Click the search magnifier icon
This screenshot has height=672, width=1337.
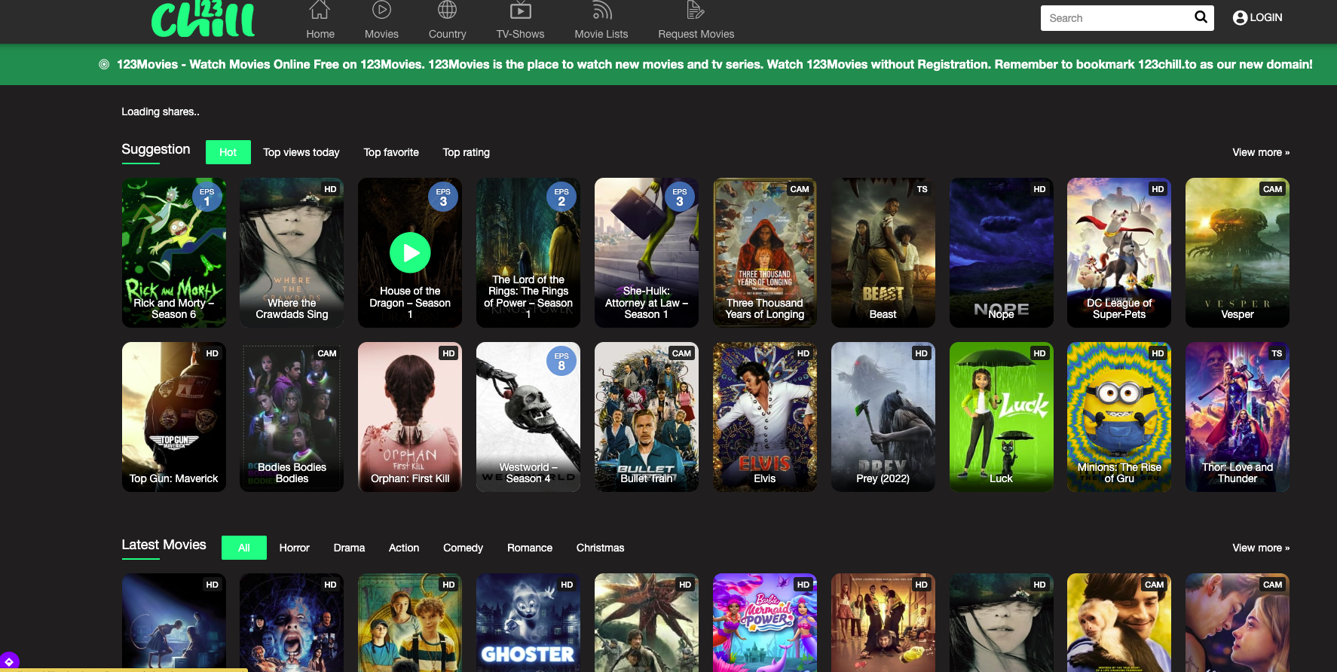1201,17
